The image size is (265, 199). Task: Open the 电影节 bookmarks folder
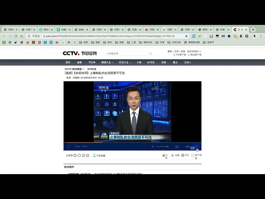208,42
